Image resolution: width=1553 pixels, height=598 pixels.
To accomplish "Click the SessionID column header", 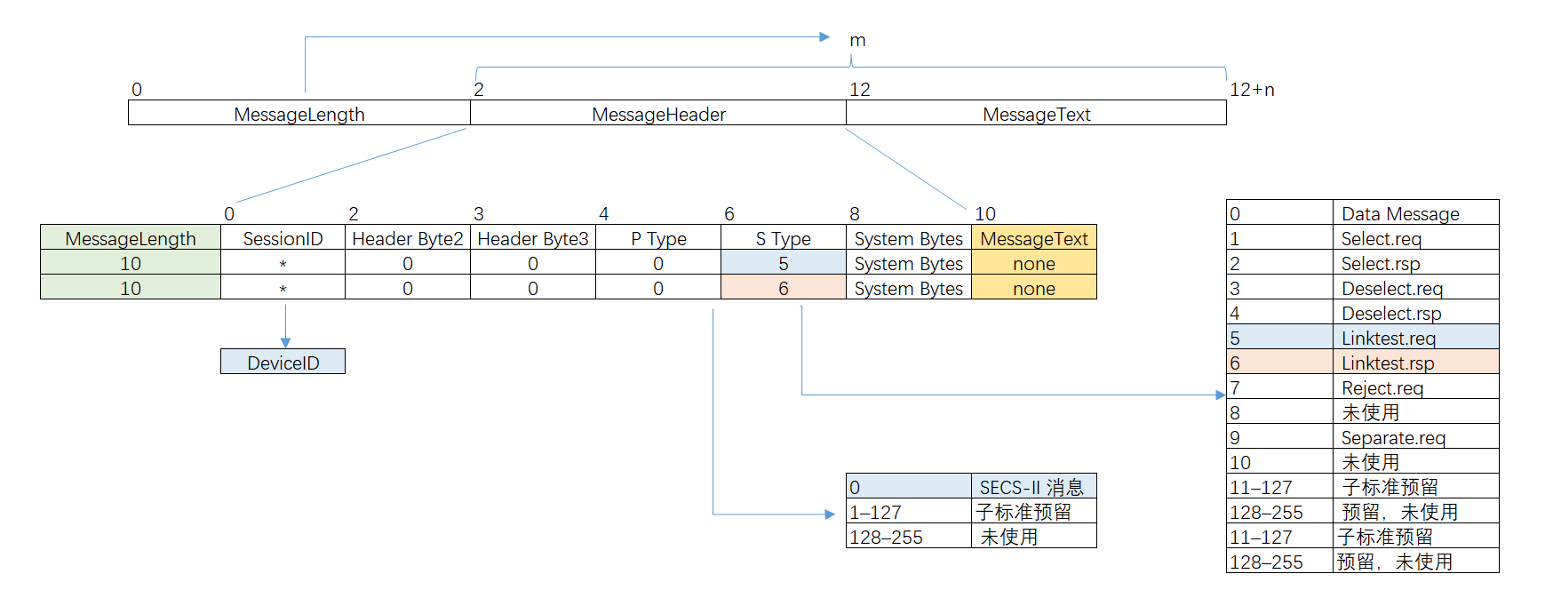I will (283, 238).
